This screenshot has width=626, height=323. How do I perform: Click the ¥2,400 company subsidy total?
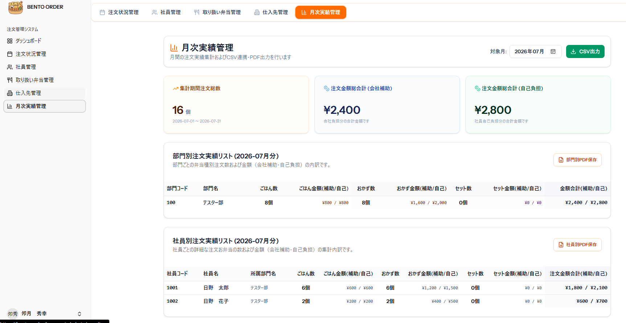[x=342, y=110]
